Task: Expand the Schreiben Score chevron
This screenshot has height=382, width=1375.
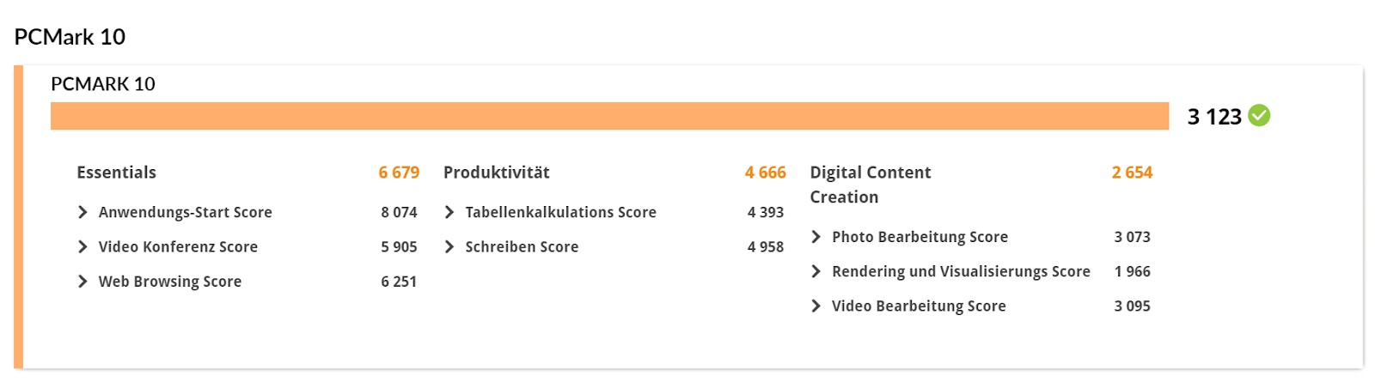Action: tap(449, 246)
